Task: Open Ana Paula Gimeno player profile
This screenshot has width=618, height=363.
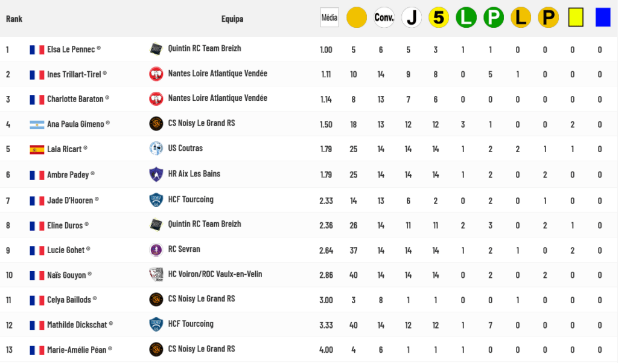Action: pos(75,124)
